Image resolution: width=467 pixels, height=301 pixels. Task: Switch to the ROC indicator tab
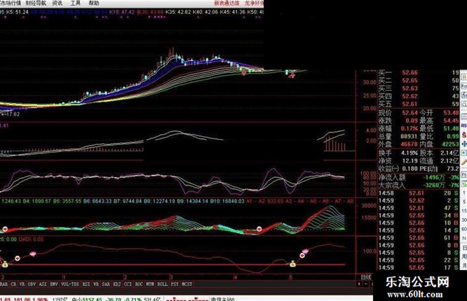tap(139, 284)
